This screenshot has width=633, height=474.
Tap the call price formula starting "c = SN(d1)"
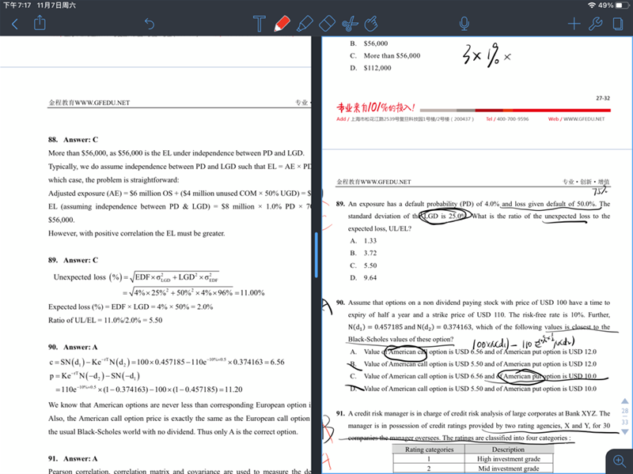pyautogui.click(x=167, y=362)
